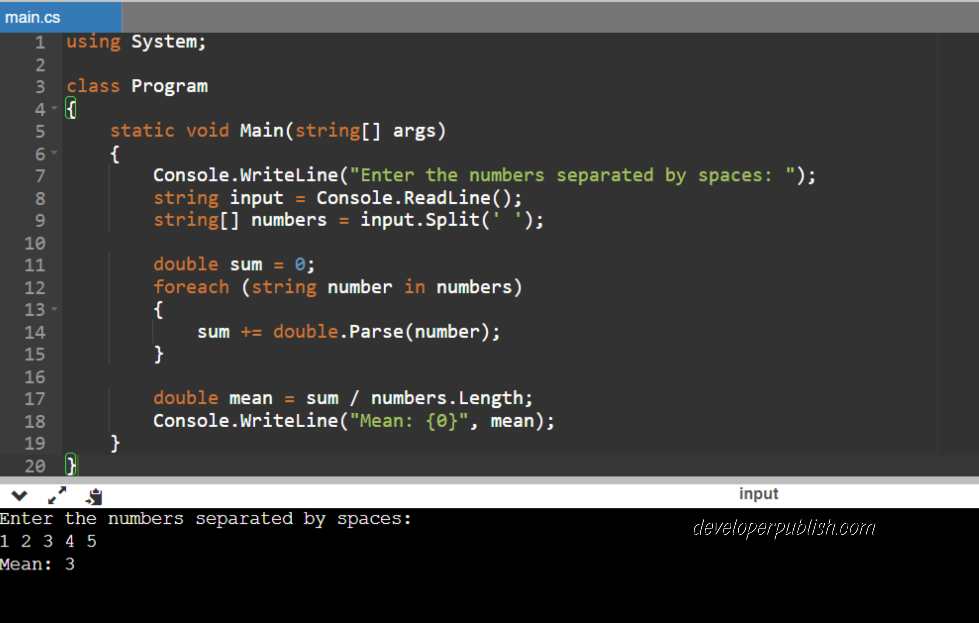Expand the console with the diagonal arrows icon
Screen dimensions: 979x623
point(57,496)
